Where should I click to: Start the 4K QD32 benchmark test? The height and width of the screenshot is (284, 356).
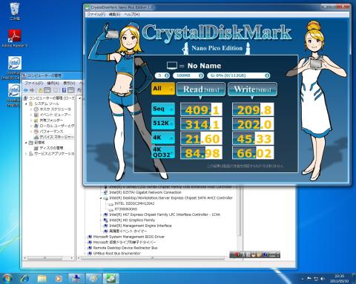(163, 152)
